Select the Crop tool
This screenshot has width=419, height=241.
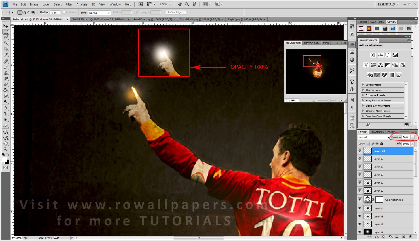pos(5,49)
